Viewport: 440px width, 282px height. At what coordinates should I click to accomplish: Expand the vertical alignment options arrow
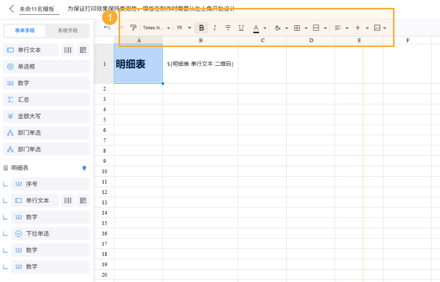367,28
